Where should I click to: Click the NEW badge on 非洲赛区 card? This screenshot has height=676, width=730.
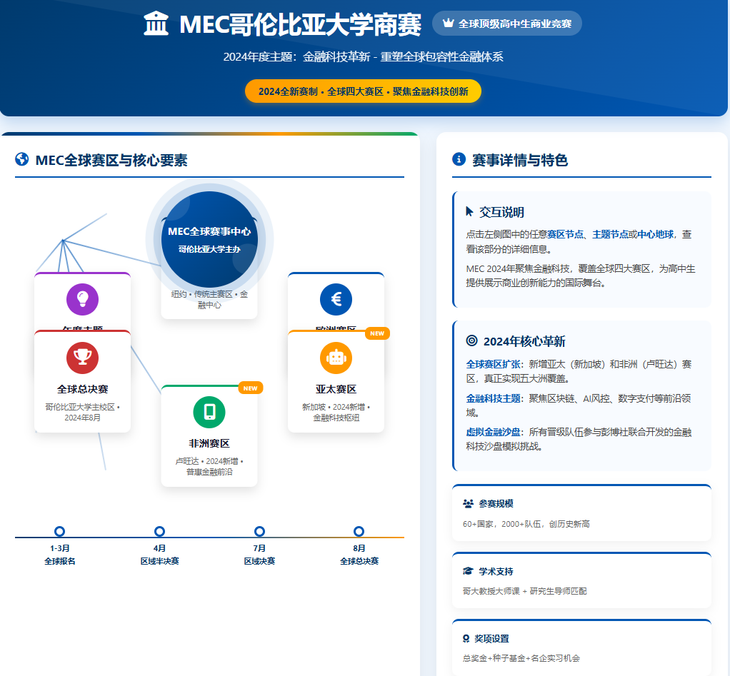tap(250, 388)
